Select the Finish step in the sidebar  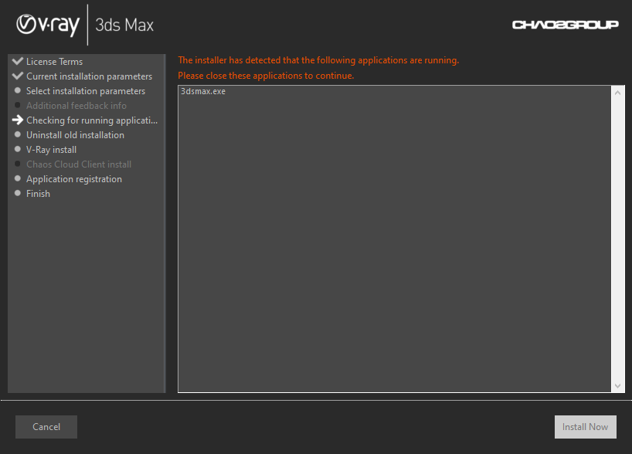pyautogui.click(x=39, y=193)
